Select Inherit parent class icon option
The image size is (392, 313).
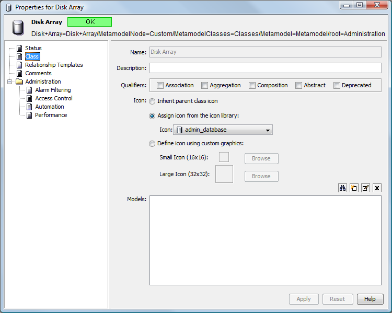pyautogui.click(x=152, y=101)
